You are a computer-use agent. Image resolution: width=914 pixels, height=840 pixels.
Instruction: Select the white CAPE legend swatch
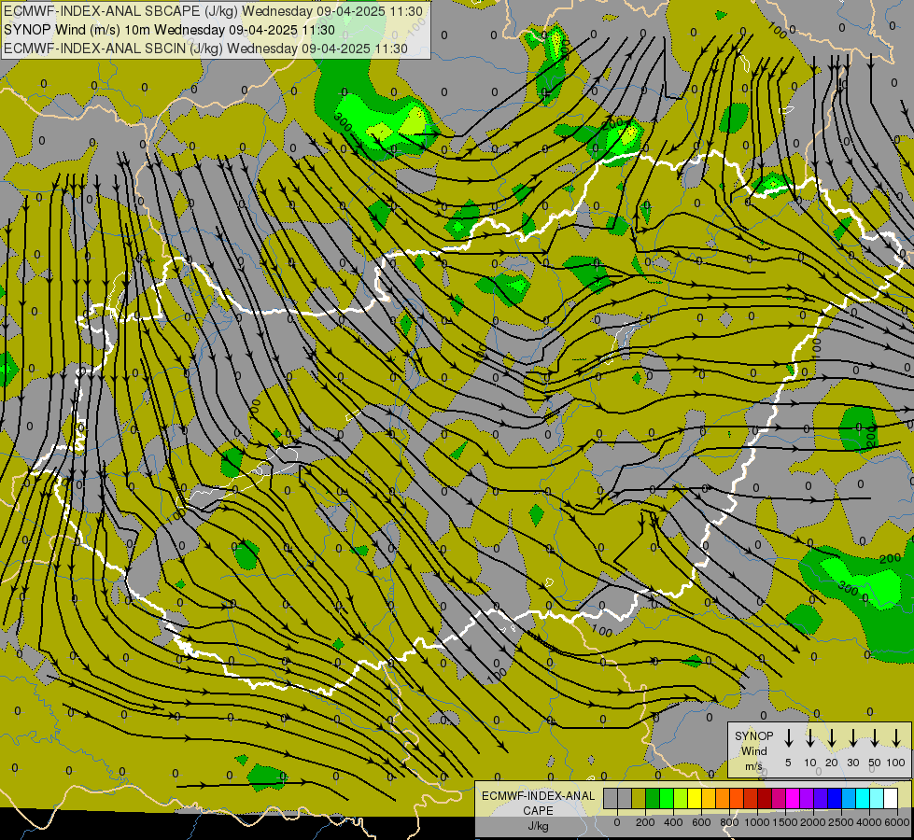[892, 799]
